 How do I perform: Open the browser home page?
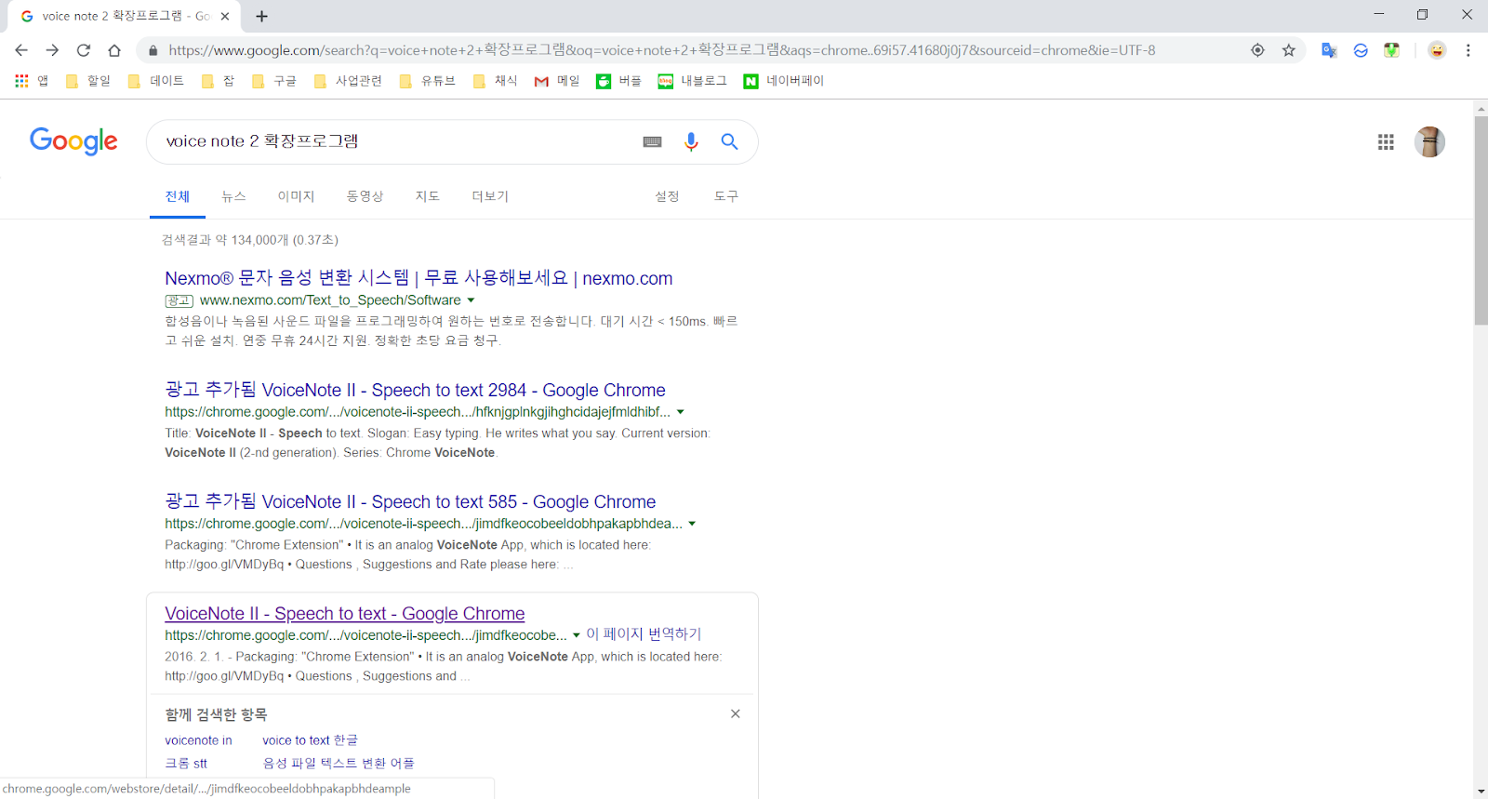114,50
